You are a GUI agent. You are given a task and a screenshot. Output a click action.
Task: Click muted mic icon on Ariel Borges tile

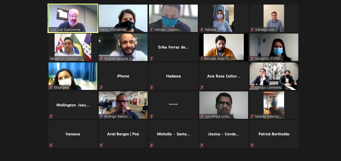pos(101,145)
